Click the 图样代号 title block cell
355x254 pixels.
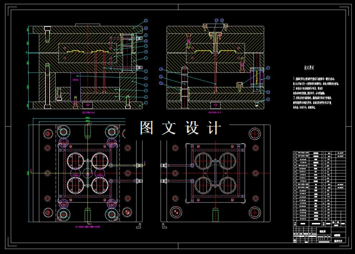338,241
